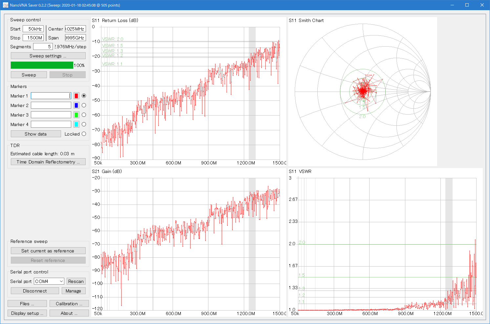Open the Files dialog

[x=27, y=304]
